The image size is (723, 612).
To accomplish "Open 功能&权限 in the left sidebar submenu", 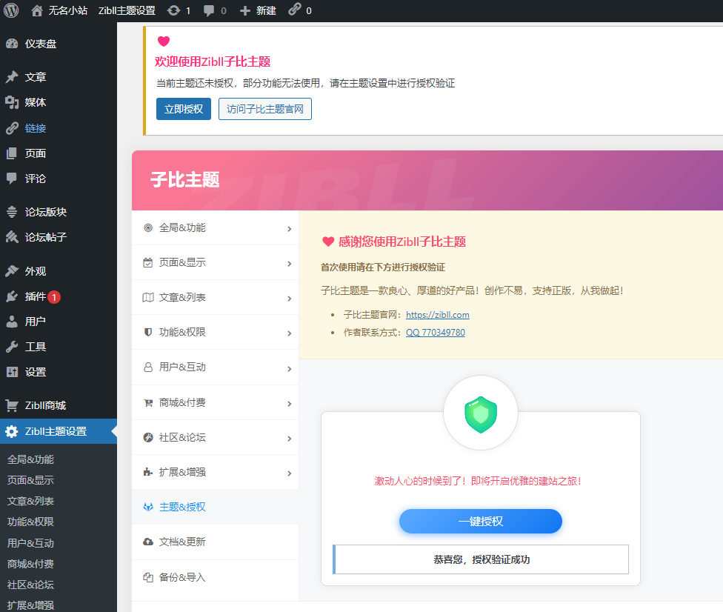I will pyautogui.click(x=30, y=522).
